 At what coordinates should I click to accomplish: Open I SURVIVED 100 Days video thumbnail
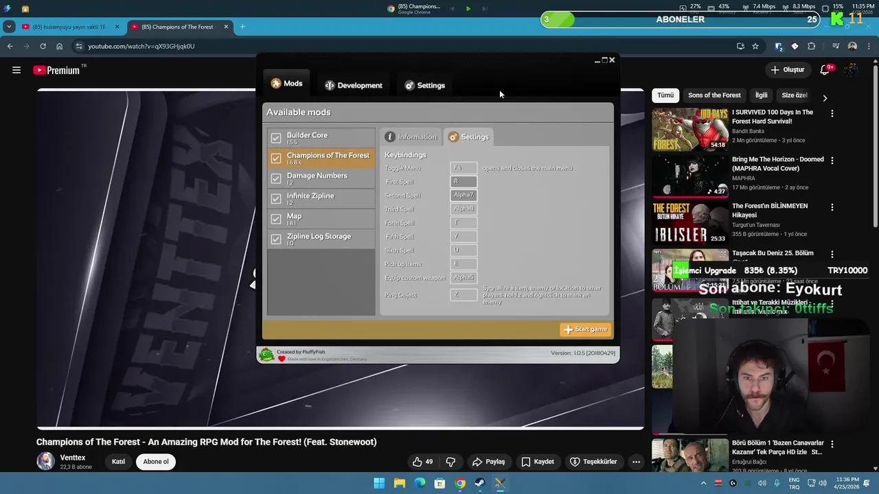[689, 129]
